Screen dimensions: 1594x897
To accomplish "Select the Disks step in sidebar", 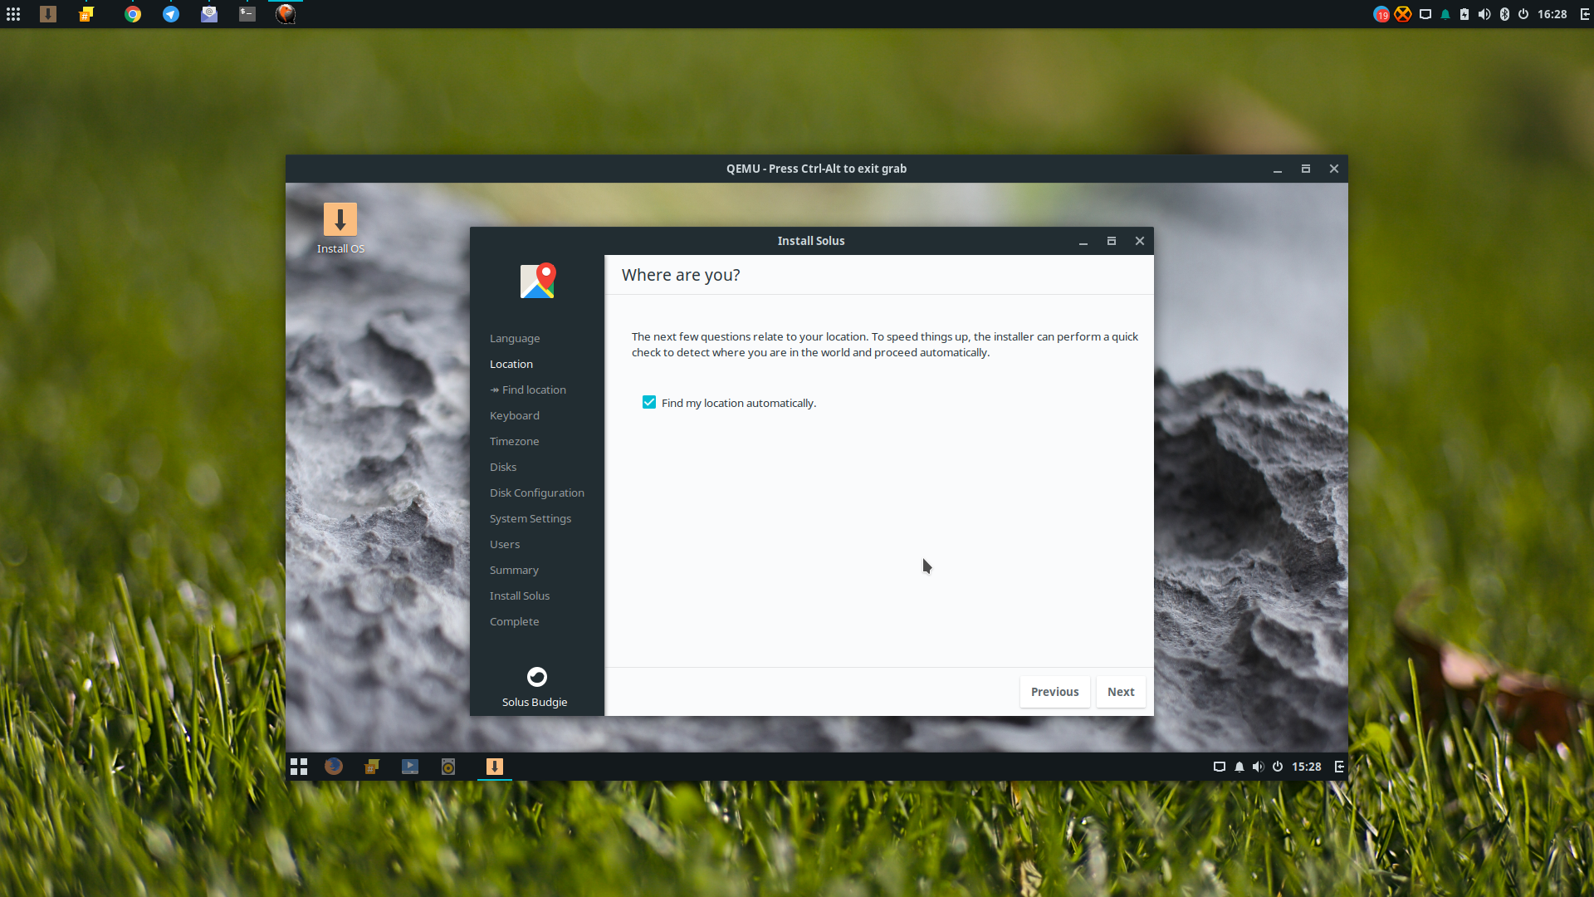I will [x=503, y=467].
